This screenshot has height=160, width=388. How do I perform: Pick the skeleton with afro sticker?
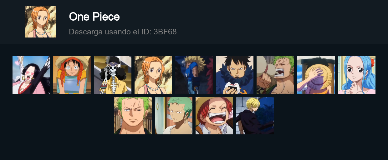pos(113,75)
